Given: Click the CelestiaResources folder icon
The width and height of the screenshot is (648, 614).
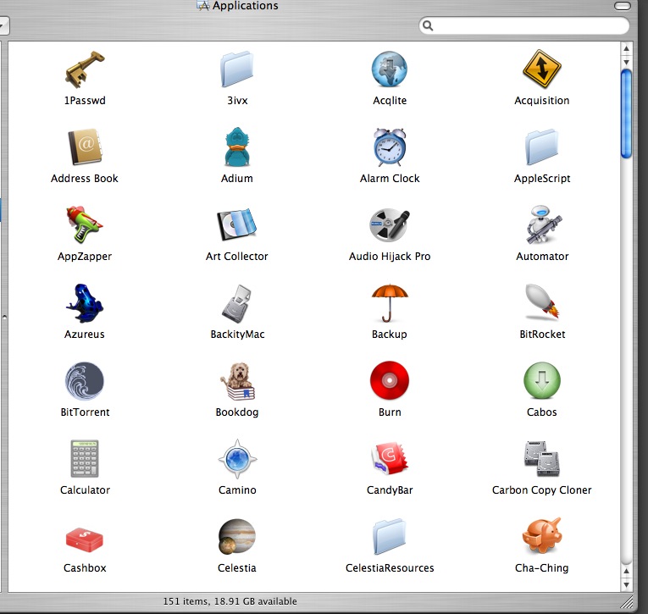Looking at the screenshot, I should 390,536.
